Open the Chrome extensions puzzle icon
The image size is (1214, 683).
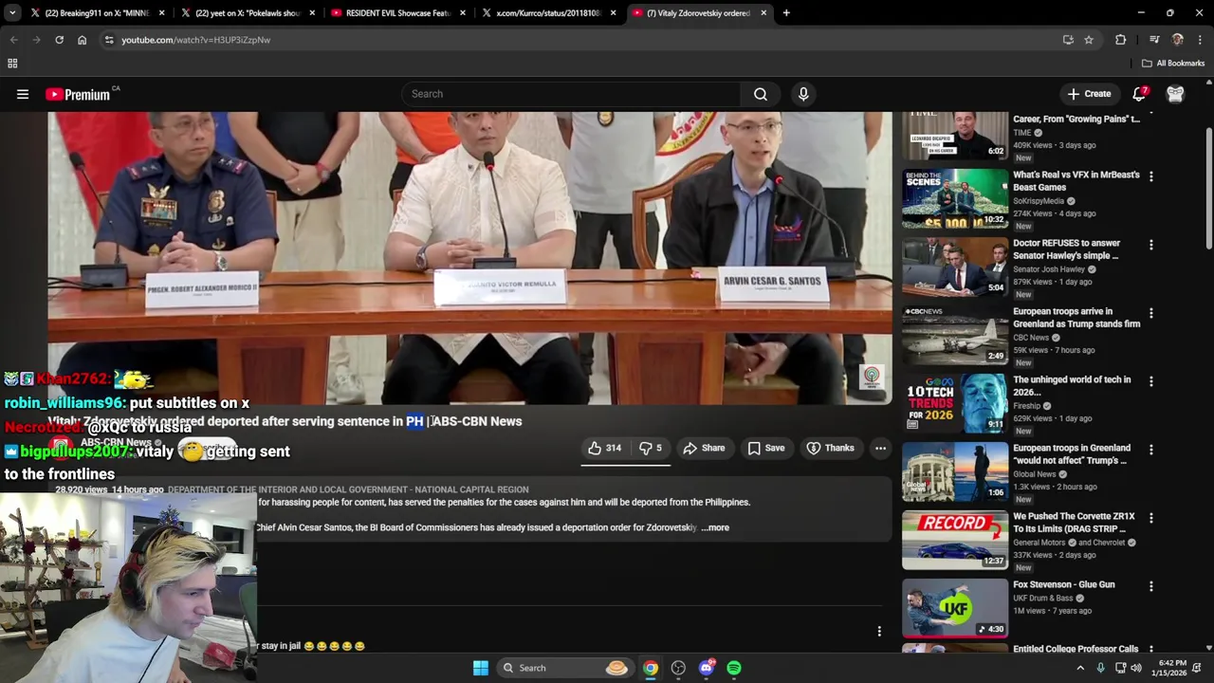pyautogui.click(x=1121, y=40)
